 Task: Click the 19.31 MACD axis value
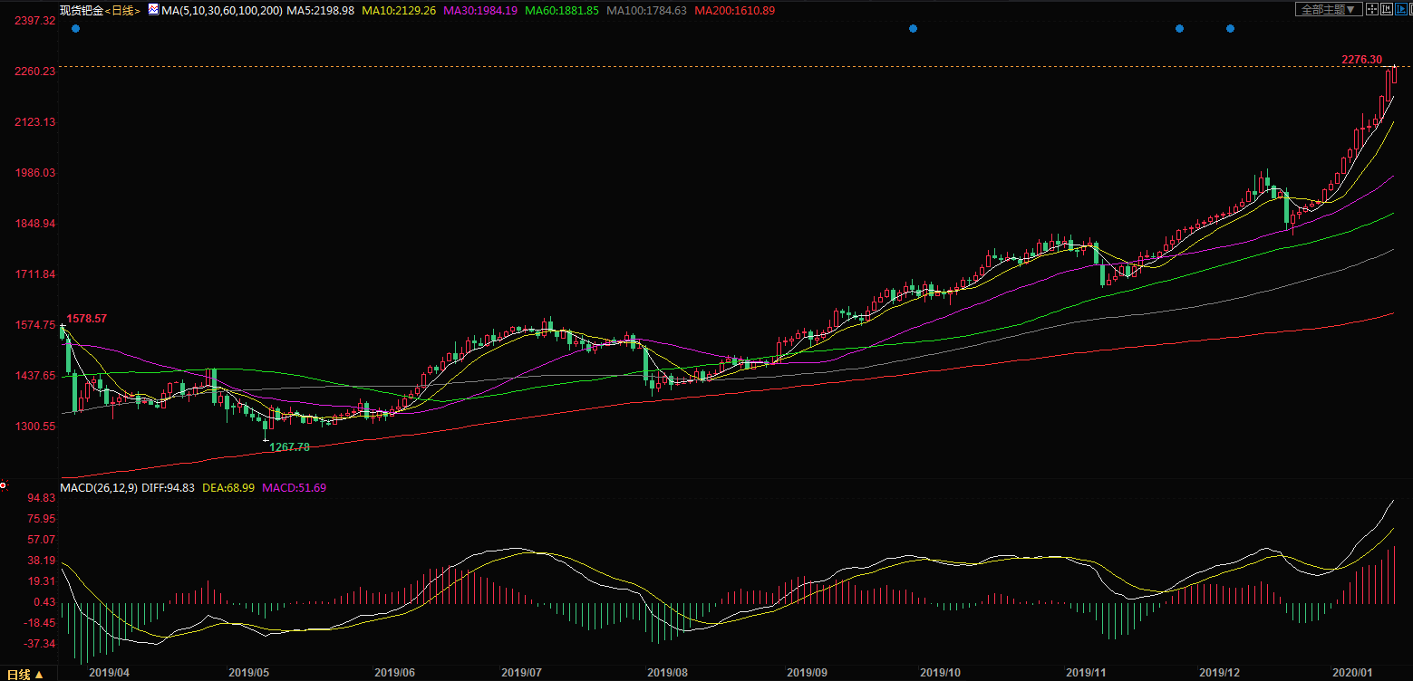(x=42, y=581)
